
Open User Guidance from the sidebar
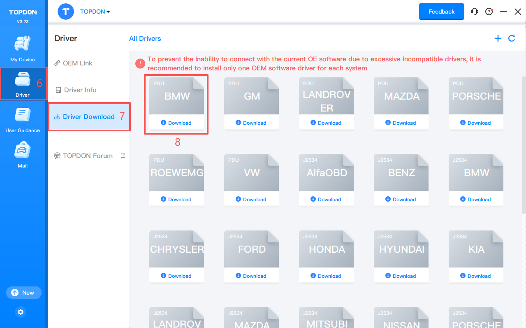(x=23, y=119)
